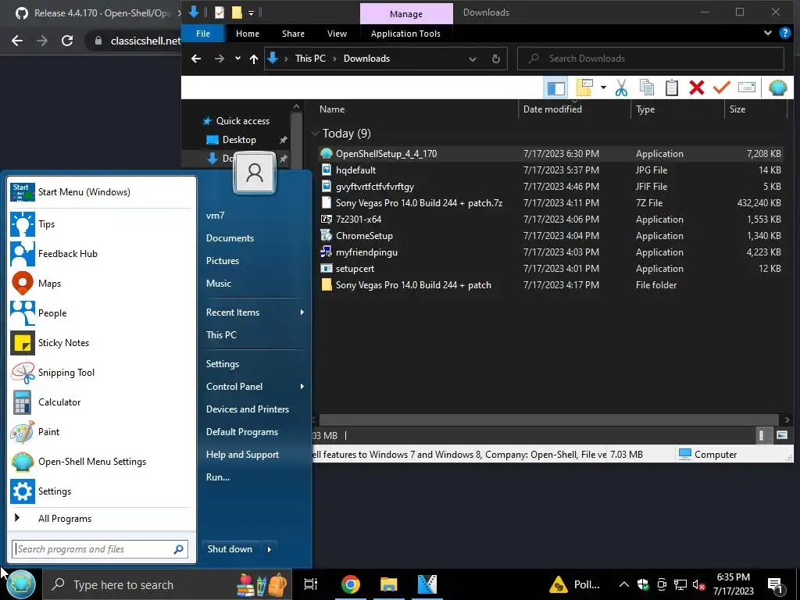Click the Manage contextual tab
The height and width of the screenshot is (600, 800).
point(406,14)
